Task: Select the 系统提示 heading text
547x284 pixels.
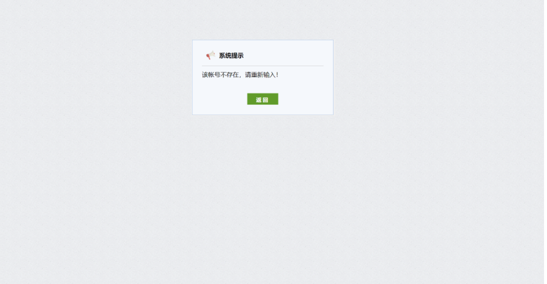Action: coord(231,55)
